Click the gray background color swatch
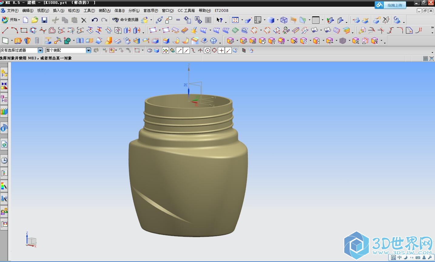Viewport: 435px width, 262px height. [x=316, y=20]
